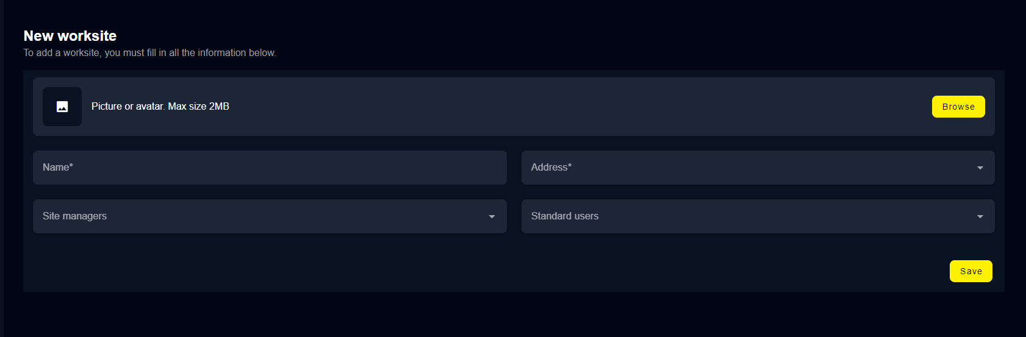Save the new worksite form
The height and width of the screenshot is (337, 1026).
click(x=970, y=271)
